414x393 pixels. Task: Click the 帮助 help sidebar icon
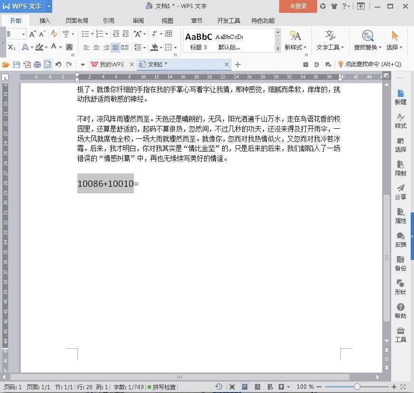click(x=400, y=311)
